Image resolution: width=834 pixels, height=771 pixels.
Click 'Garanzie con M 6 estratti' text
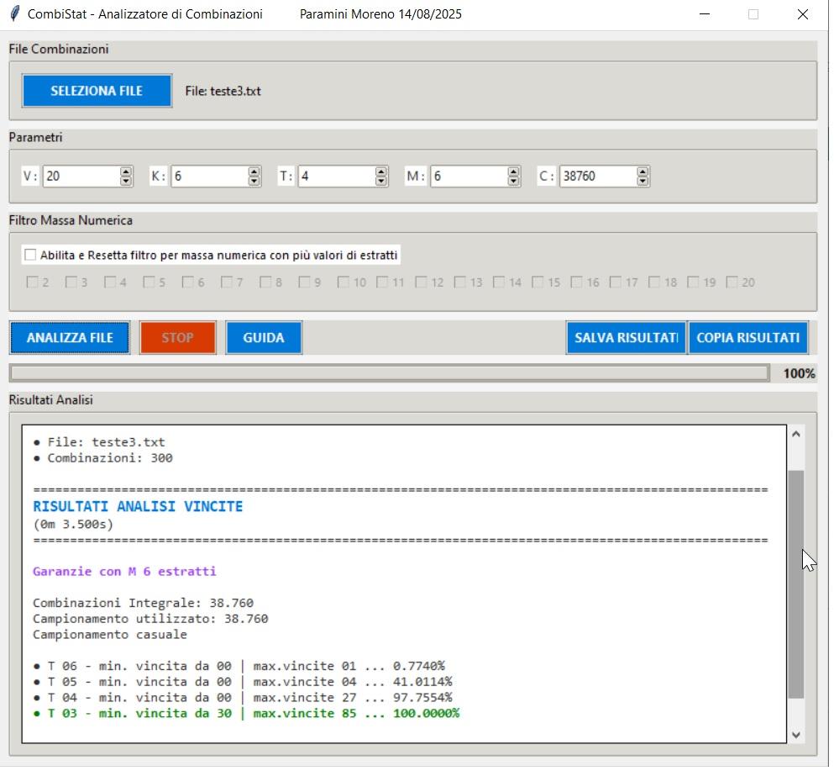pos(124,573)
